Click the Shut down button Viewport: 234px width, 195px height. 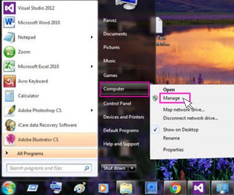[x=114, y=168]
